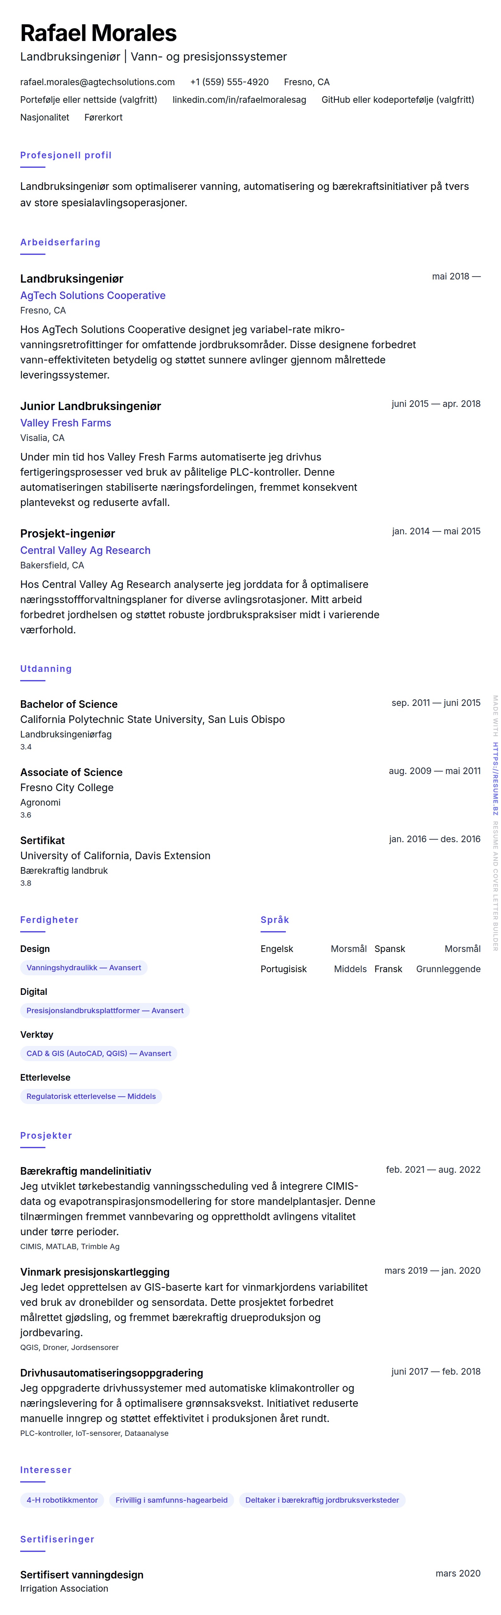The width and height of the screenshot is (501, 1615).
Task: Open the HTTPS://RESUME.BZ watermark link
Action: click(495, 779)
